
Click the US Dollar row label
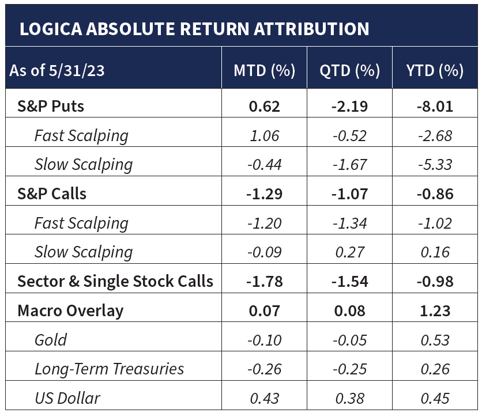[67, 398]
